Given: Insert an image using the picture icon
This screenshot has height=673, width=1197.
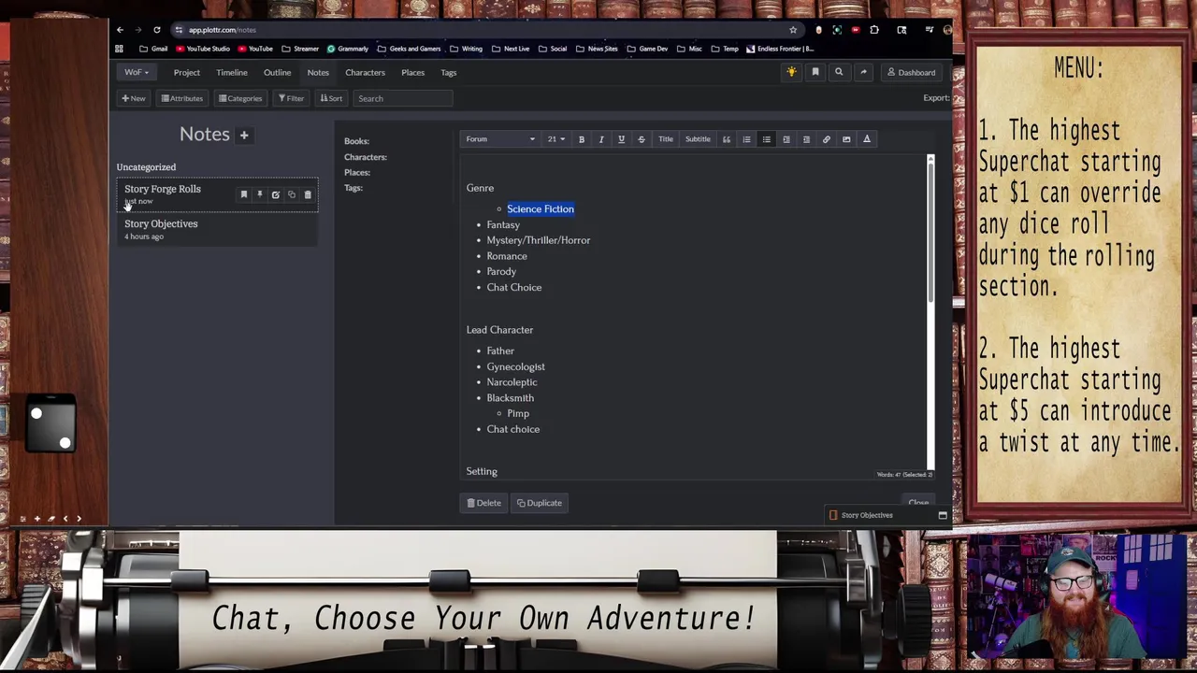Looking at the screenshot, I should (x=846, y=139).
